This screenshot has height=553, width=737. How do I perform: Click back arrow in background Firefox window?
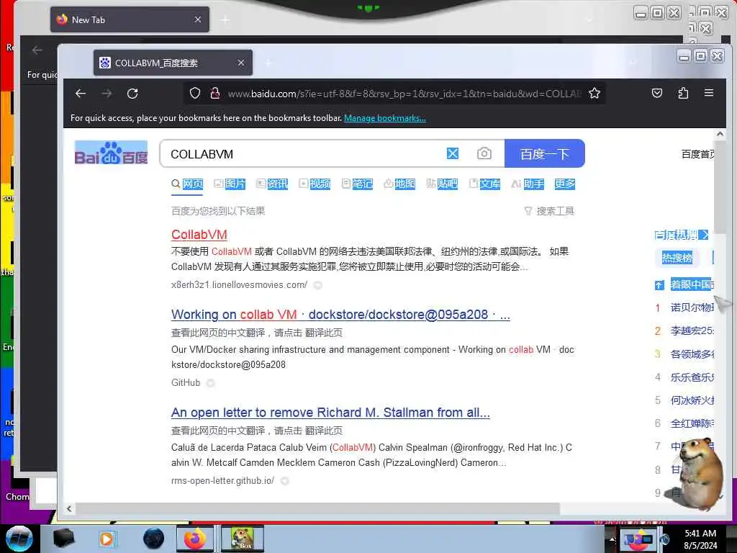37,50
